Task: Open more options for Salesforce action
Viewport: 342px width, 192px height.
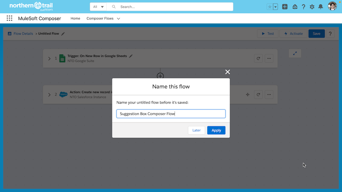Action: tap(269, 94)
